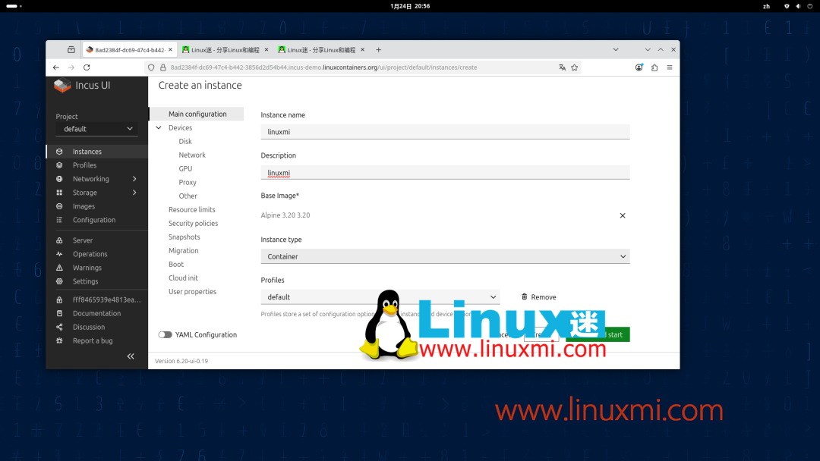Click the Incus UI logo icon

coord(62,86)
